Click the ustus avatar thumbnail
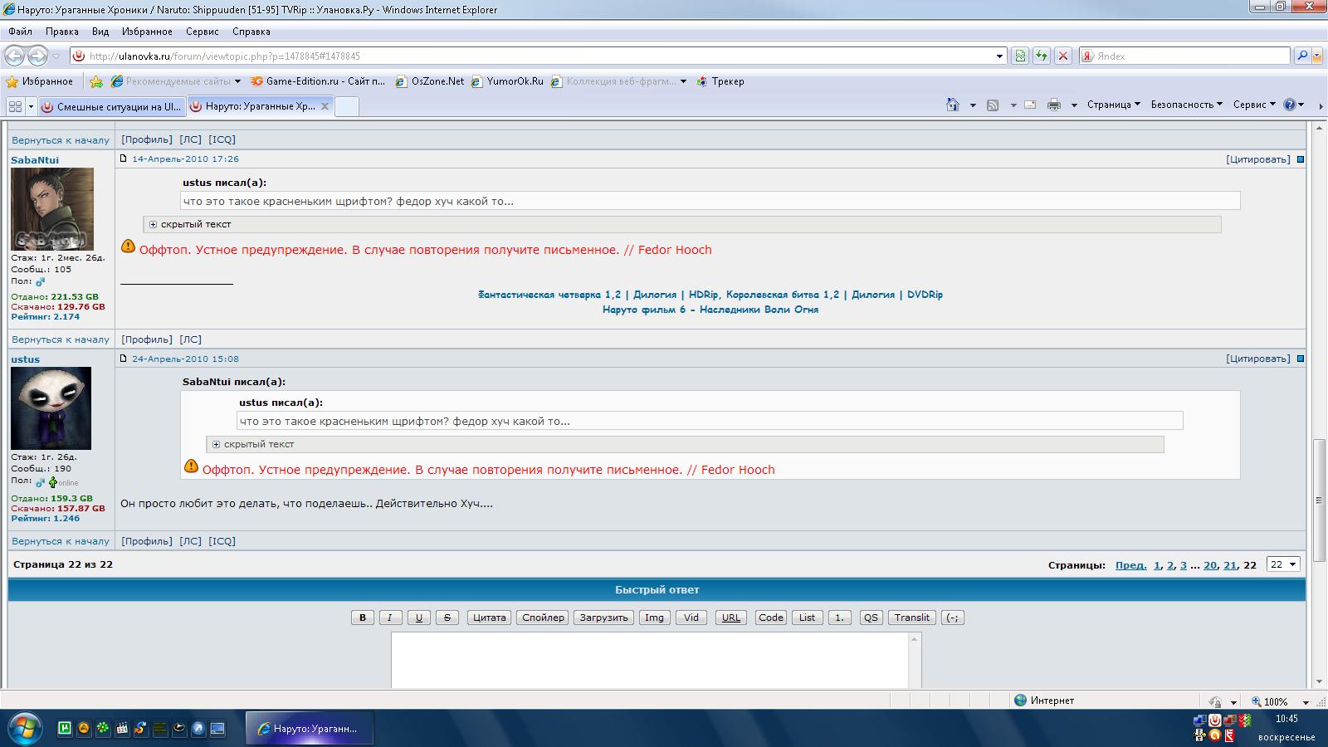 pyautogui.click(x=51, y=408)
